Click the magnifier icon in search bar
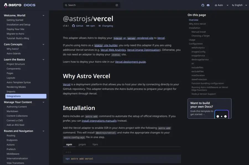 click(66, 5)
